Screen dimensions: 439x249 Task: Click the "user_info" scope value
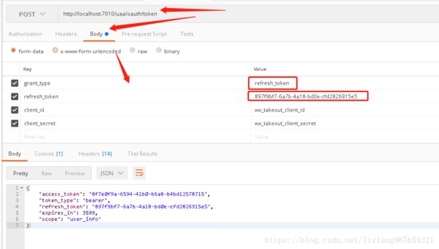tap(84, 219)
